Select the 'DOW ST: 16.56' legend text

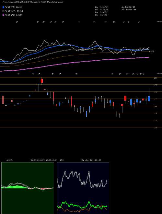point(13,7)
